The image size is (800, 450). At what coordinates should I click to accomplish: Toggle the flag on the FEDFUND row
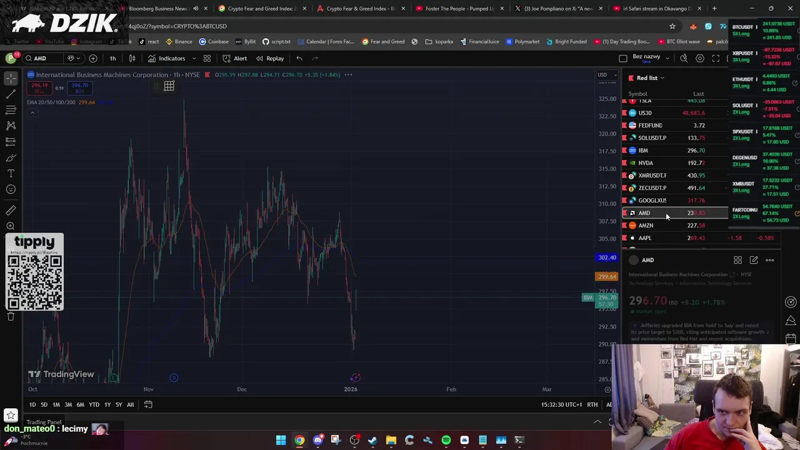(x=624, y=125)
